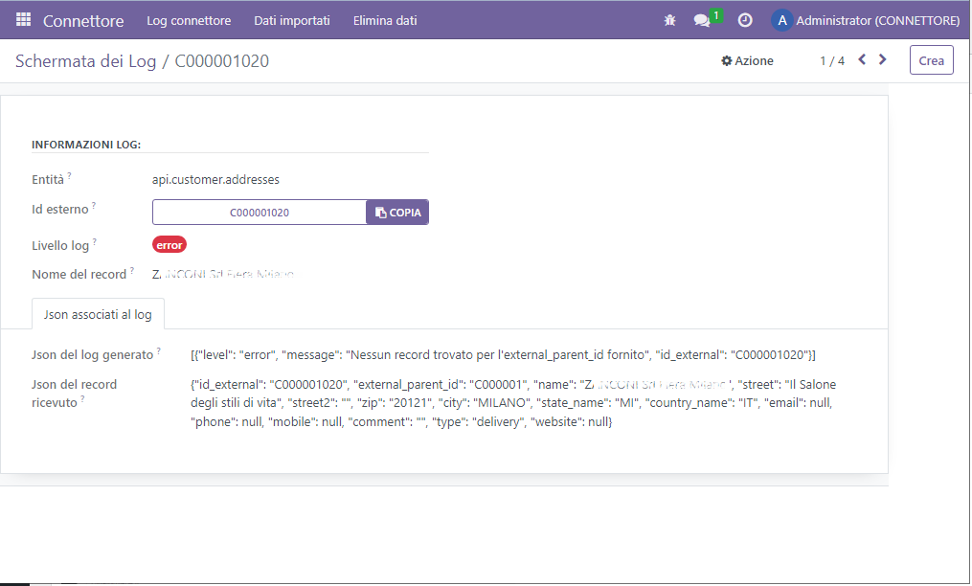
Task: Click the 1 / 4 pager counter
Action: coord(831,60)
